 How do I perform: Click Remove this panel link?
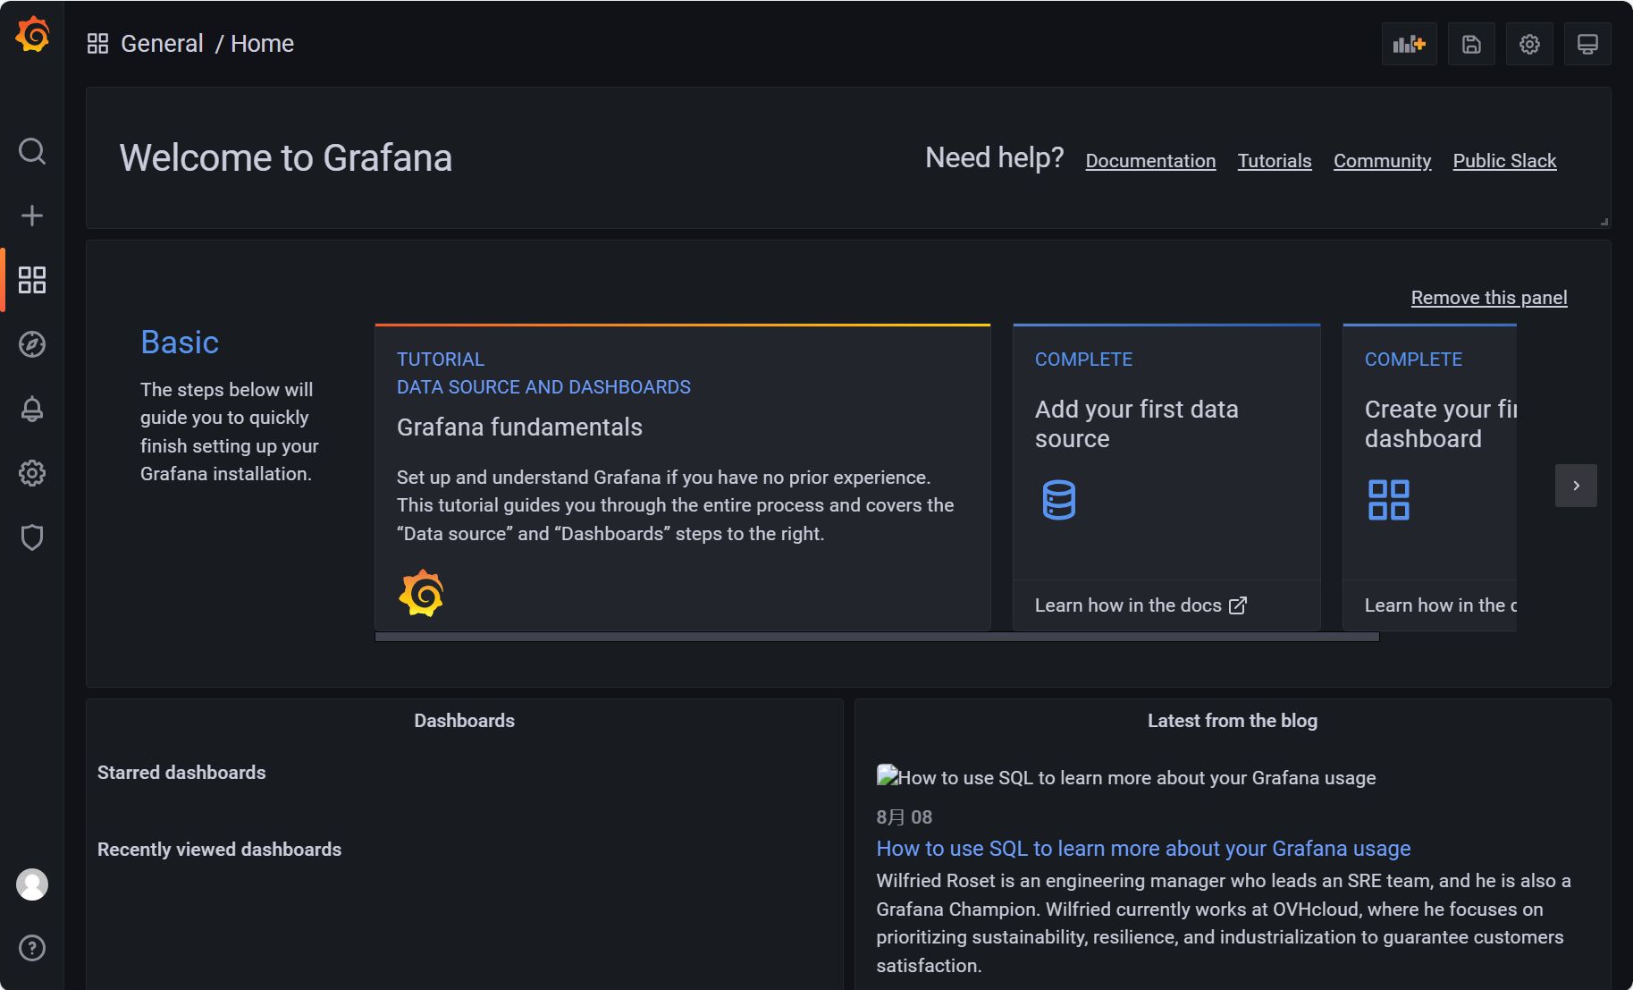click(x=1489, y=298)
